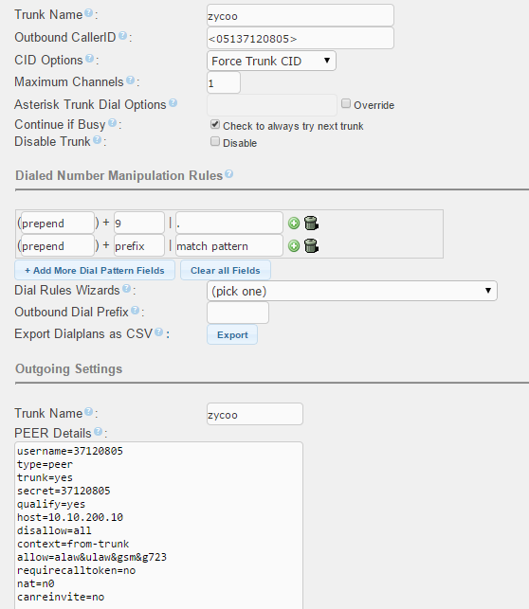Click the 'canreinvite=no' line
The image size is (529, 609).
61,597
